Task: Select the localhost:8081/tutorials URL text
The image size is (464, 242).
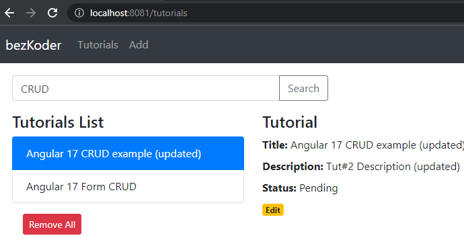Action: [139, 13]
